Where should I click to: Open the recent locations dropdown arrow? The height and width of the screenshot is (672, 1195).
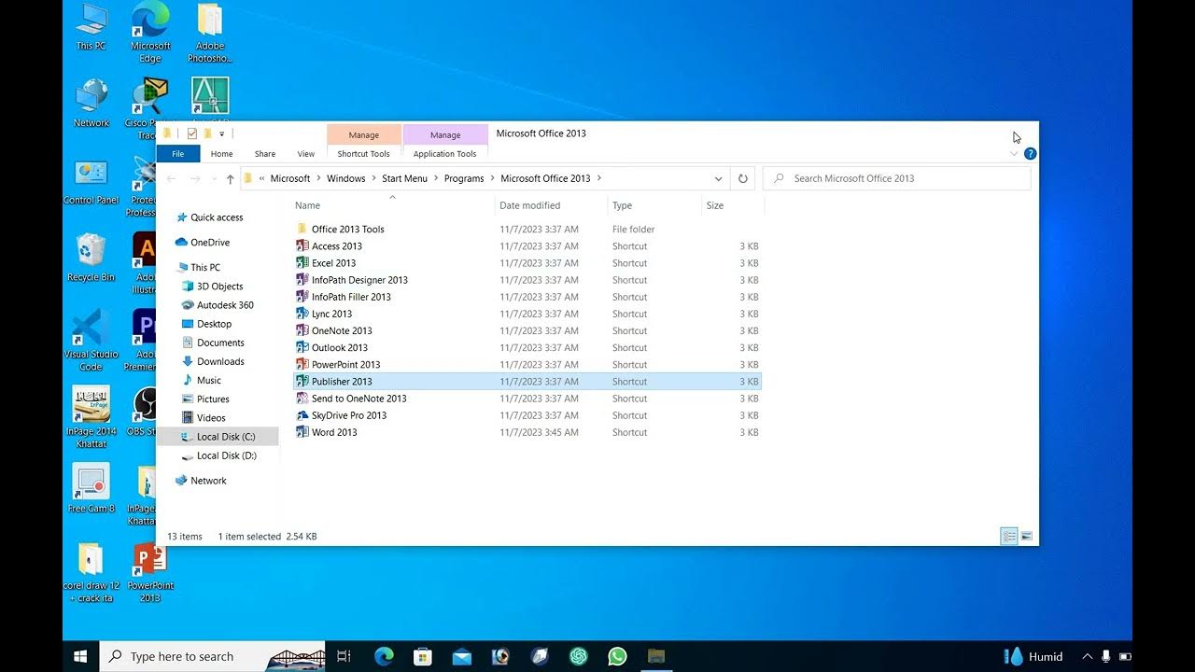pyautogui.click(x=214, y=178)
